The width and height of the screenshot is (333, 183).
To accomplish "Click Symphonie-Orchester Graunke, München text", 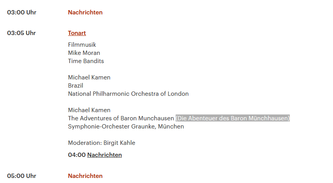I will click(126, 126).
